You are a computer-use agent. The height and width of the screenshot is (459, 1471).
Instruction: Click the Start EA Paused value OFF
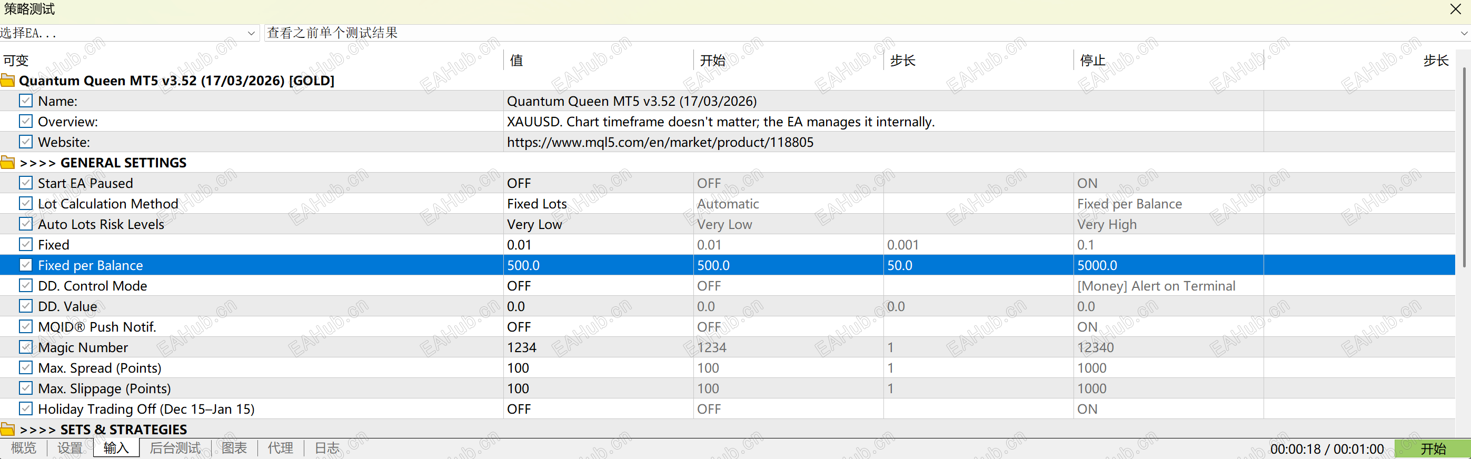[x=599, y=183]
